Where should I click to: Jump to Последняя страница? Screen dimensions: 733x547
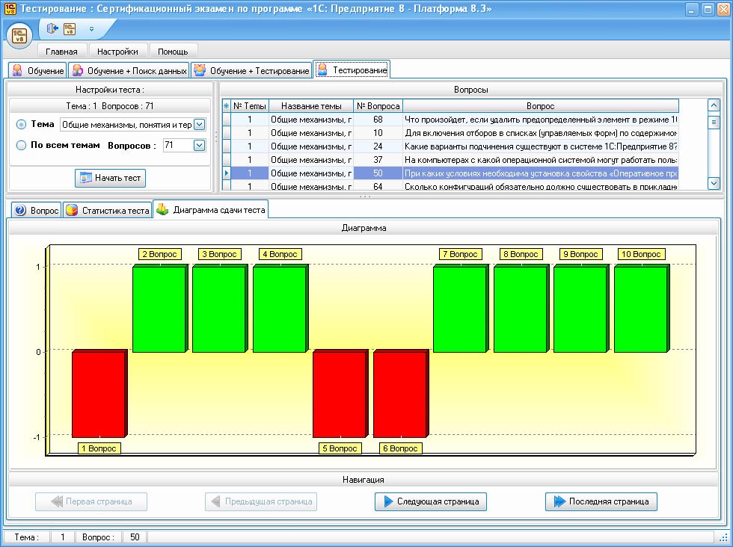(601, 501)
